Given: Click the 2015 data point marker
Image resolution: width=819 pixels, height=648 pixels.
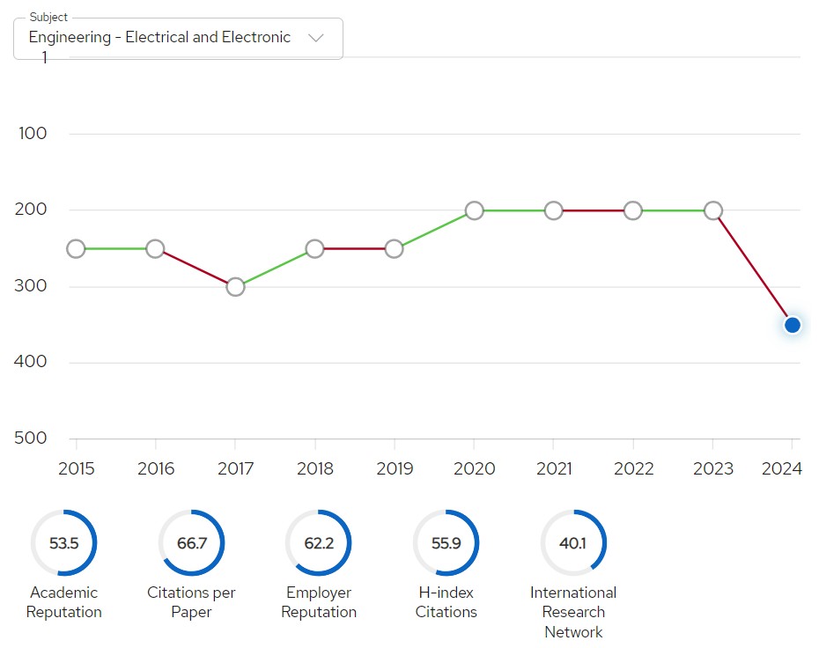Looking at the screenshot, I should 76,249.
